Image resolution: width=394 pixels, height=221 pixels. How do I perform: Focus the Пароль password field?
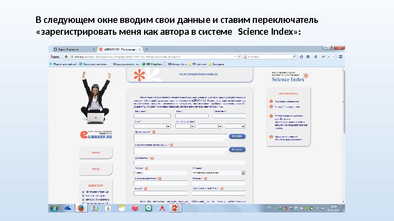pyautogui.click(x=218, y=183)
